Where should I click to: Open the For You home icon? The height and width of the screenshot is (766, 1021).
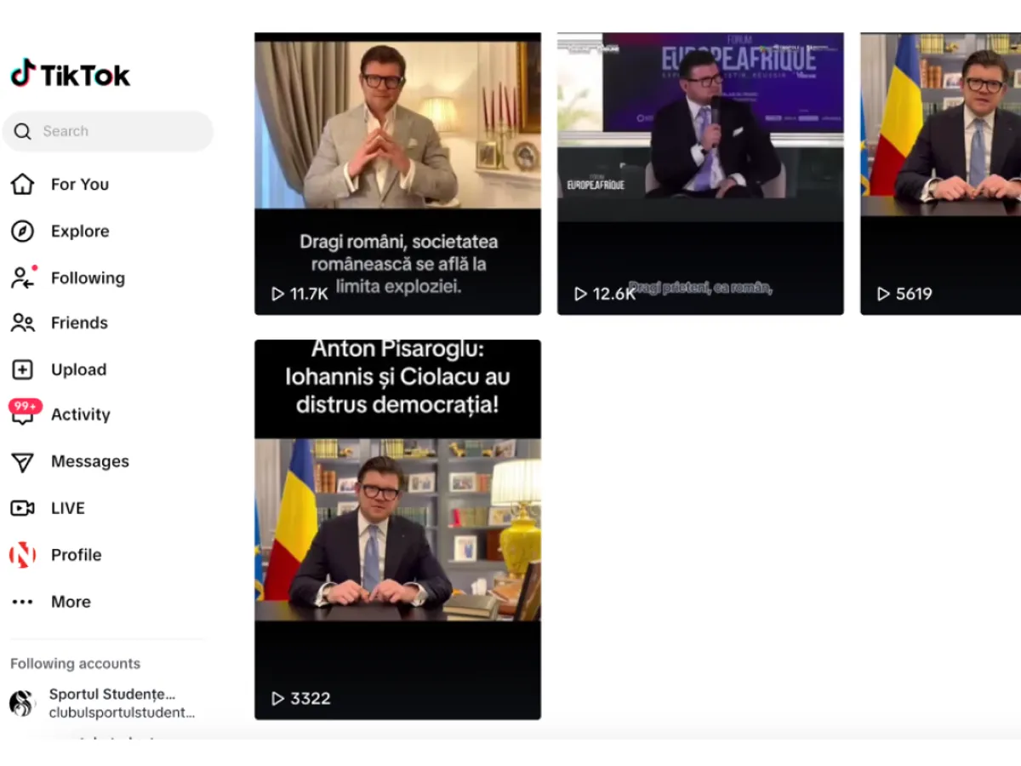(22, 184)
